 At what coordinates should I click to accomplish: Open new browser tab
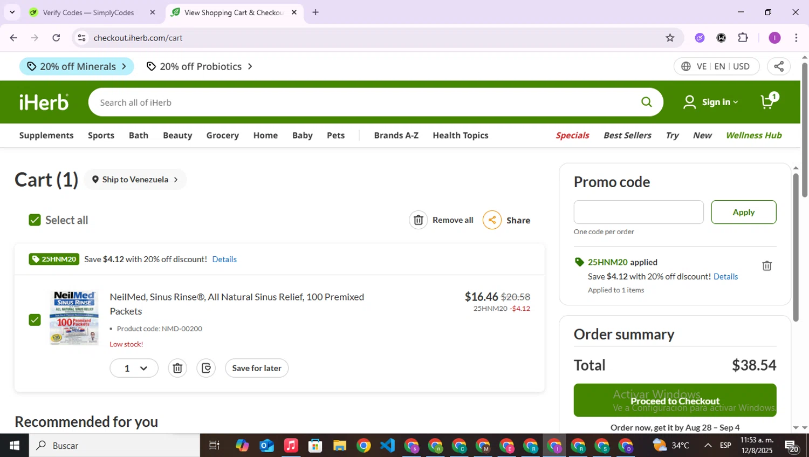click(316, 12)
